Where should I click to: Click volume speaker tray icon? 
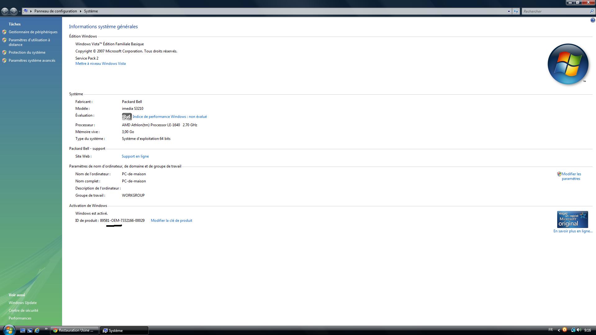579,330
